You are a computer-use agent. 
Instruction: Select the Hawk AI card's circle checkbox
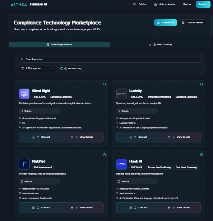[201, 155]
